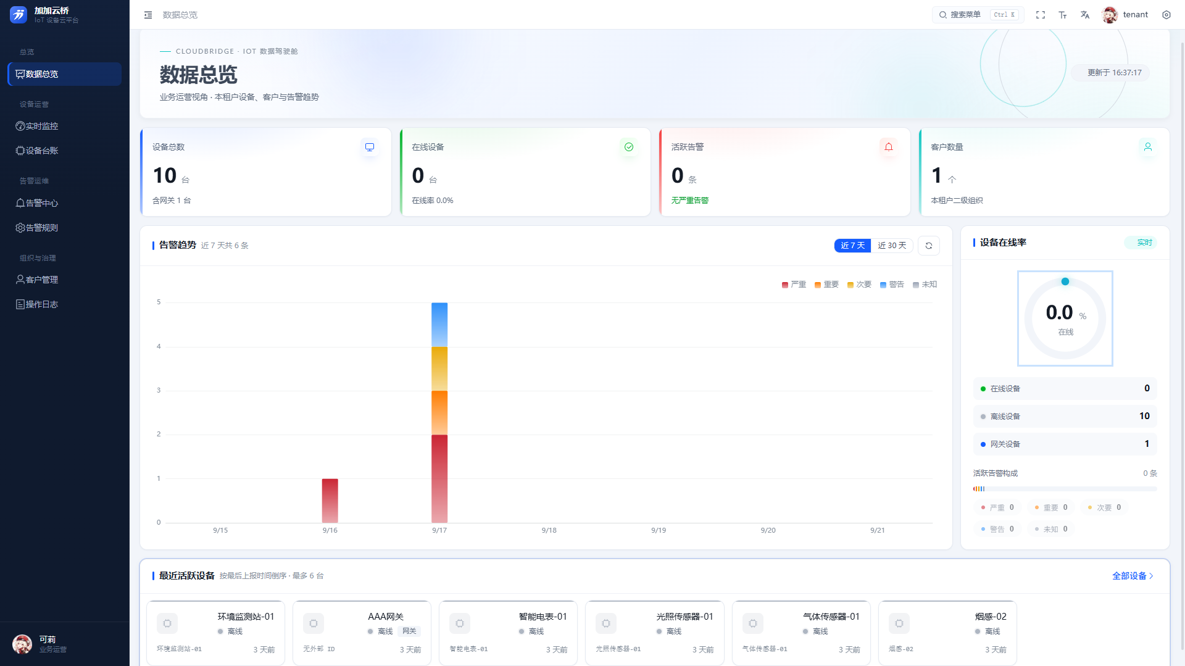Open 客户管理 in the sidebar
This screenshot has width=1185, height=666.
[x=64, y=280]
